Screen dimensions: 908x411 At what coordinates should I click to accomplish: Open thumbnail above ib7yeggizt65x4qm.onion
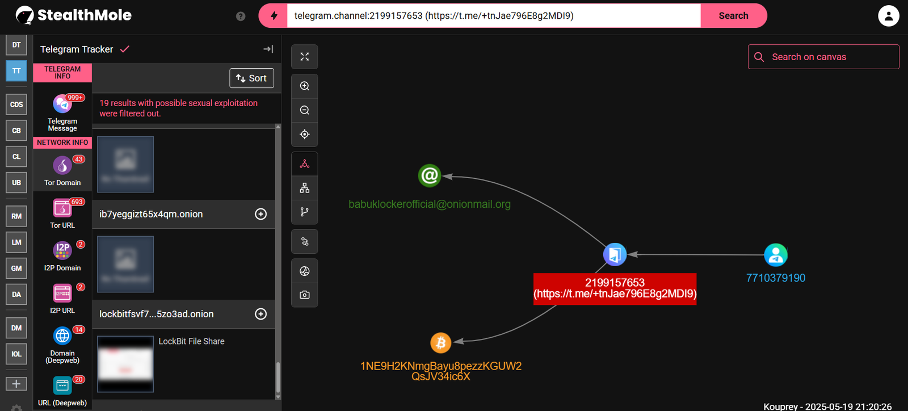(x=125, y=164)
